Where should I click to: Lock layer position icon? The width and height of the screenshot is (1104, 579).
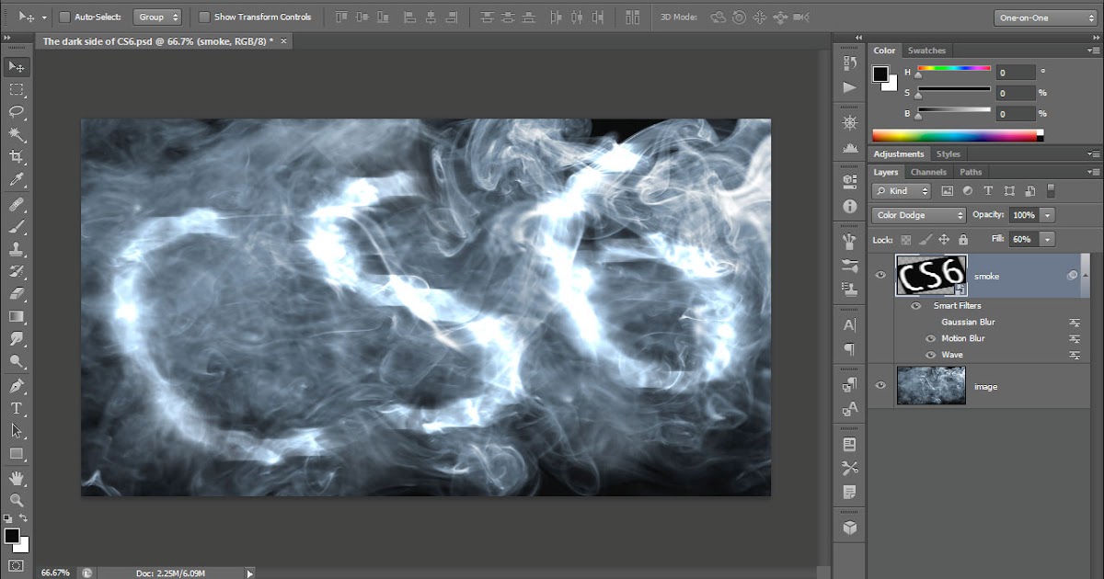(x=944, y=239)
